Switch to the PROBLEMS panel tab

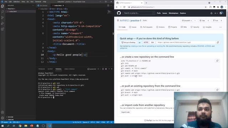42,69
